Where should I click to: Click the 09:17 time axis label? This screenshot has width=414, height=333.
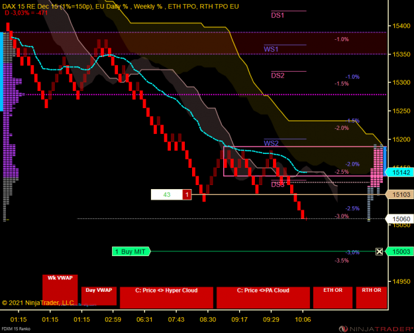(240, 320)
